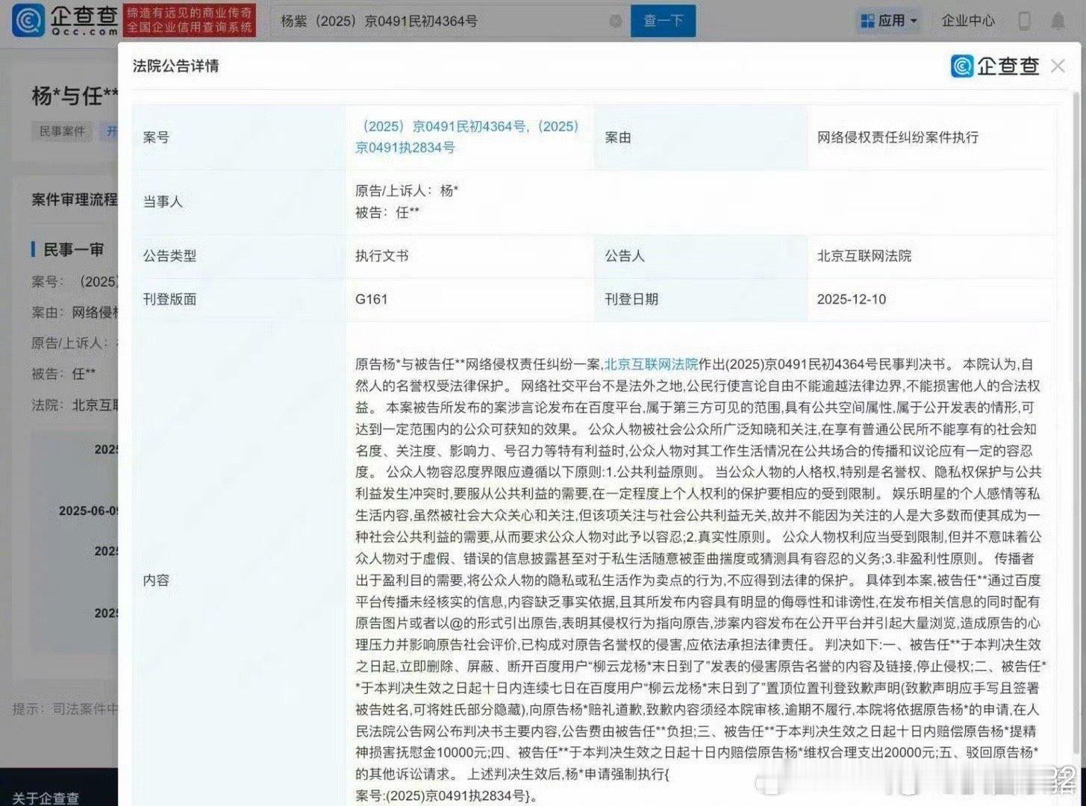
Task: Click the 查一下 search button
Action: click(x=663, y=21)
